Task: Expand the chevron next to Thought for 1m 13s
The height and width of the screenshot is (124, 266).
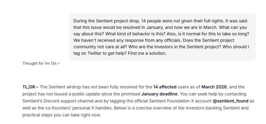Action: [x=59, y=64]
